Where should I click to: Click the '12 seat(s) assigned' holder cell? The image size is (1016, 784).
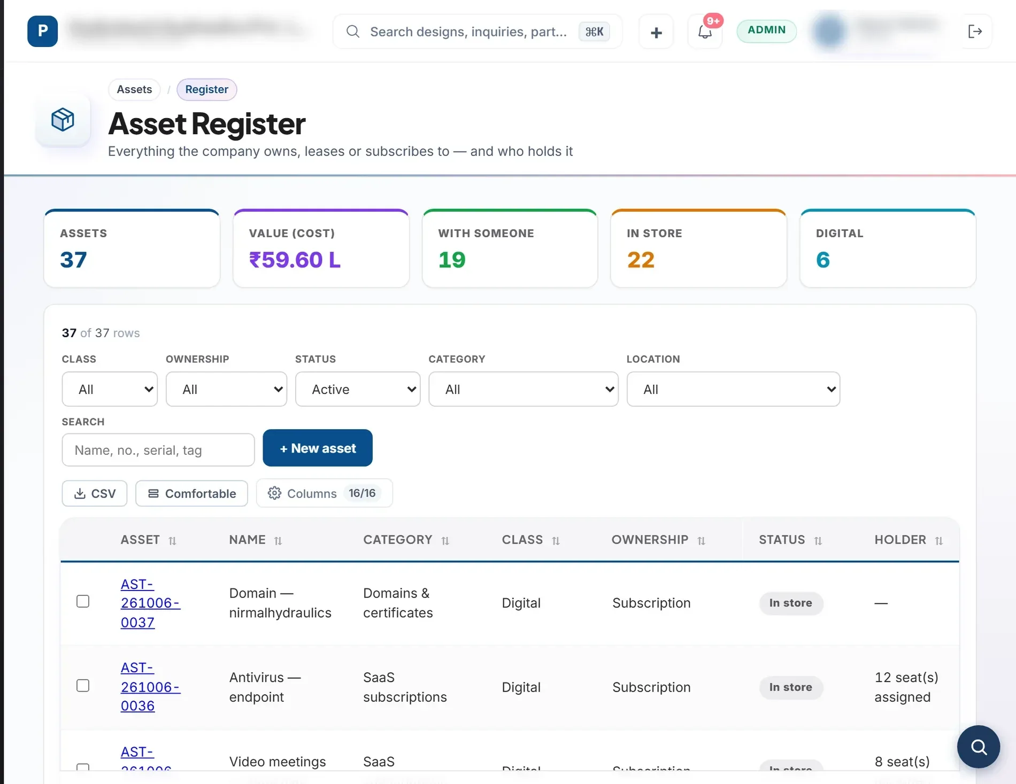pyautogui.click(x=906, y=687)
